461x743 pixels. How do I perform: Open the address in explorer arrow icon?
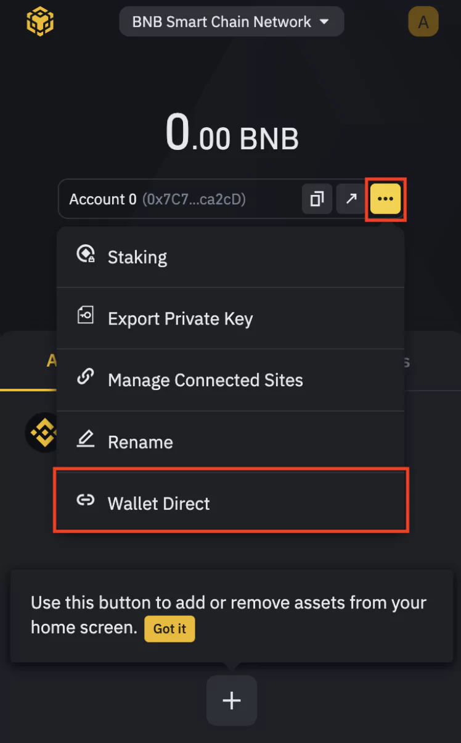351,199
